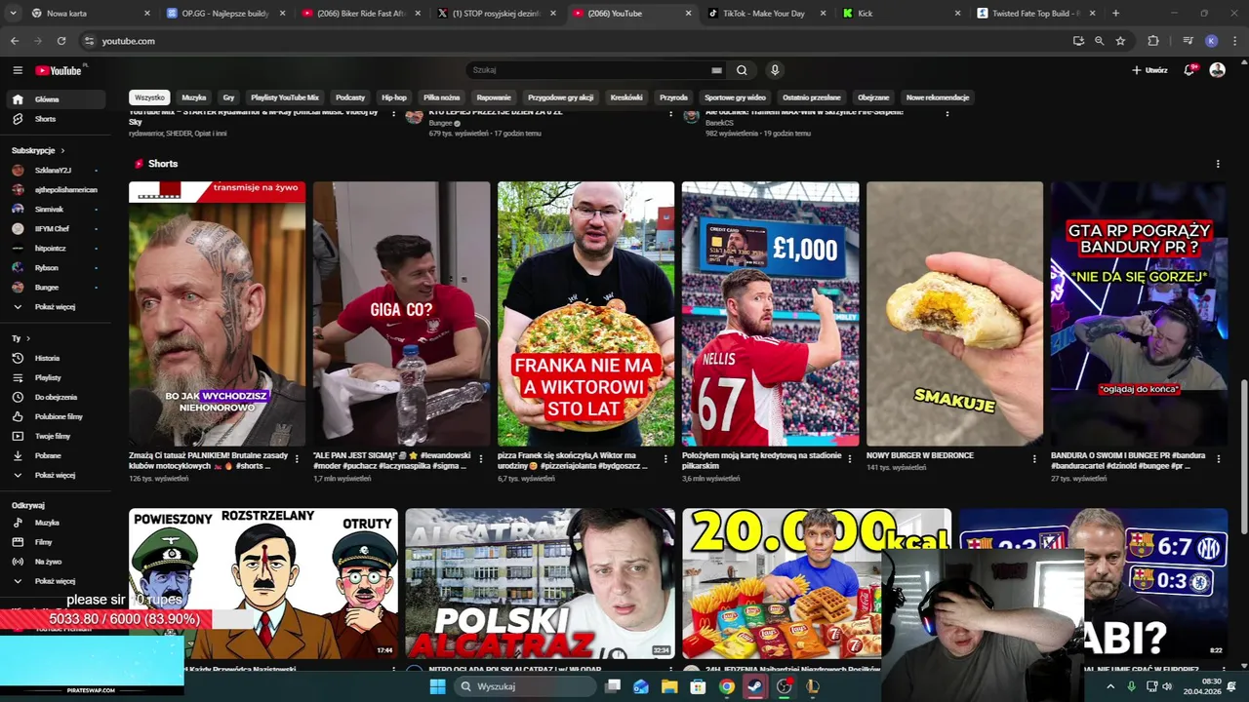Open Rybson subscription channel
The image size is (1249, 702).
(56, 268)
